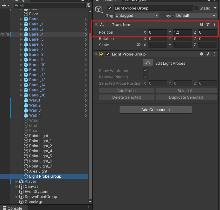Image resolution: width=220 pixels, height=210 pixels.
Task: Click the Transform axes icon
Action: 102,24
